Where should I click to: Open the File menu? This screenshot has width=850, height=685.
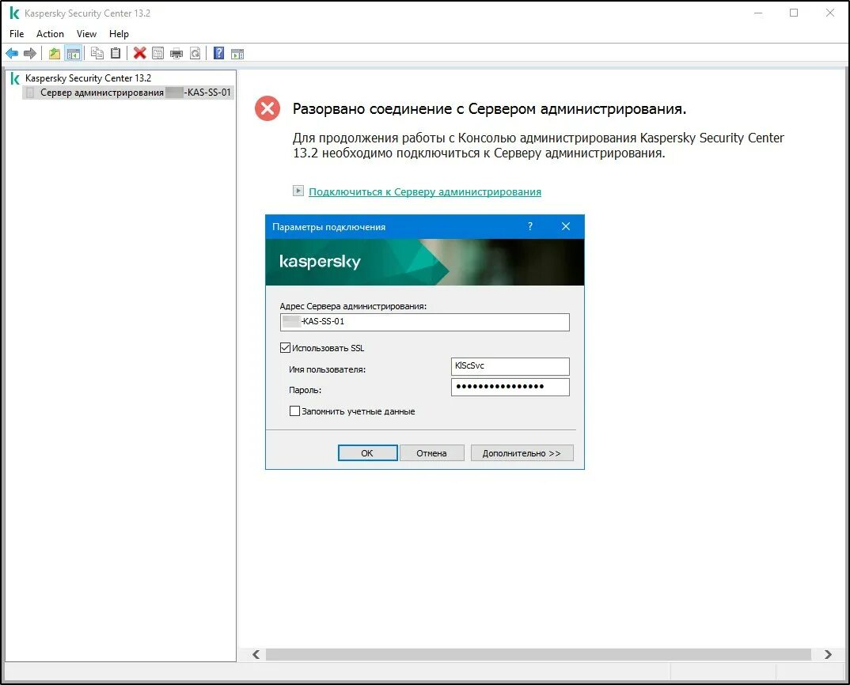click(x=17, y=33)
